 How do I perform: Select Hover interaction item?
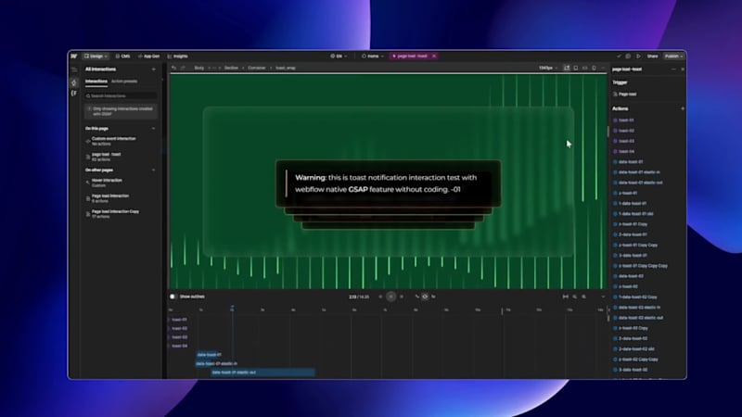[121, 183]
